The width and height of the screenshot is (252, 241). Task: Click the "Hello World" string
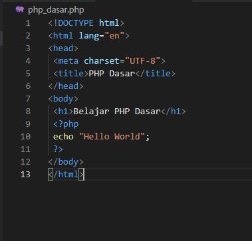click(112, 137)
